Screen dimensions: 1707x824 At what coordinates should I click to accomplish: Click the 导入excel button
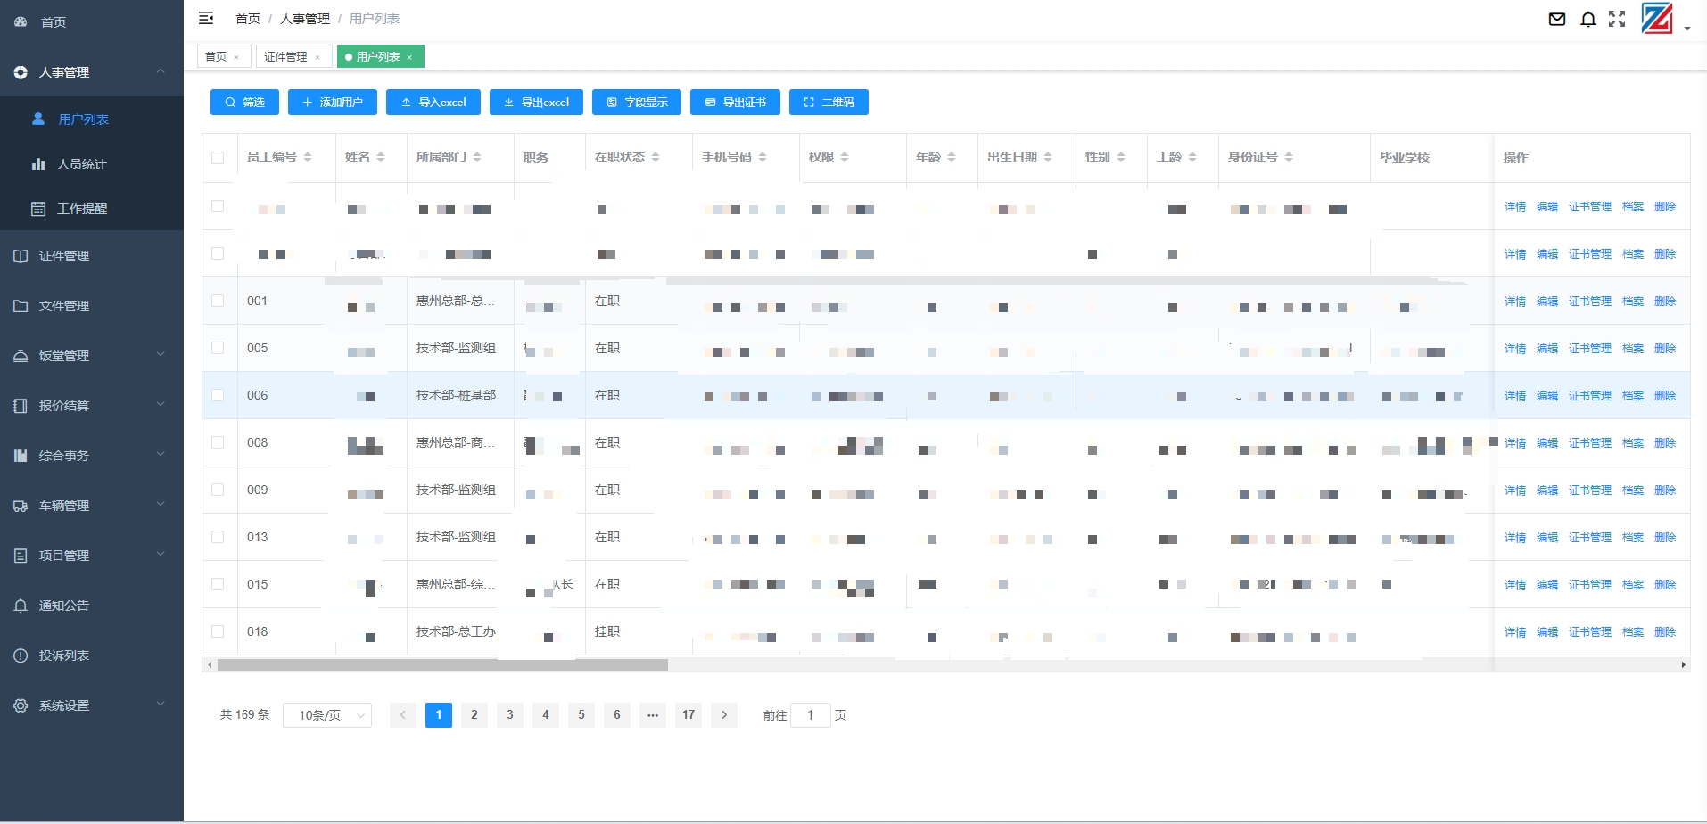pos(433,103)
